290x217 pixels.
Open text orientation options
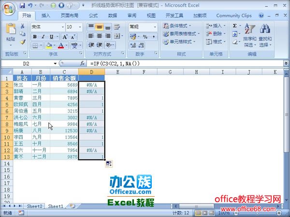pyautogui.click(x=110, y=45)
